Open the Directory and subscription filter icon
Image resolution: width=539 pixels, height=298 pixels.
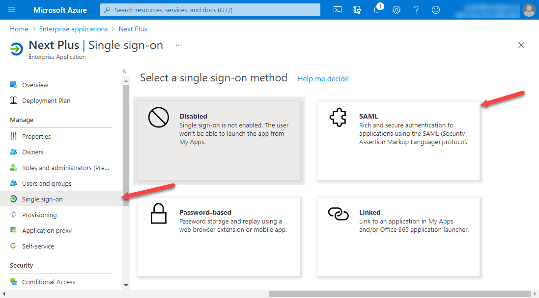point(357,10)
